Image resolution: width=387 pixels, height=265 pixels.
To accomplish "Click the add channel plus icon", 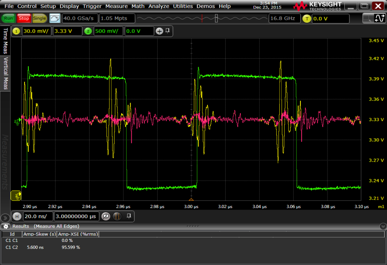I will pyautogui.click(x=159, y=31).
